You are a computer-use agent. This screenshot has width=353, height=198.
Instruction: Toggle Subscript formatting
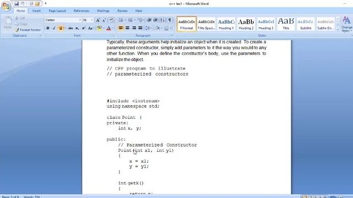click(x=77, y=28)
